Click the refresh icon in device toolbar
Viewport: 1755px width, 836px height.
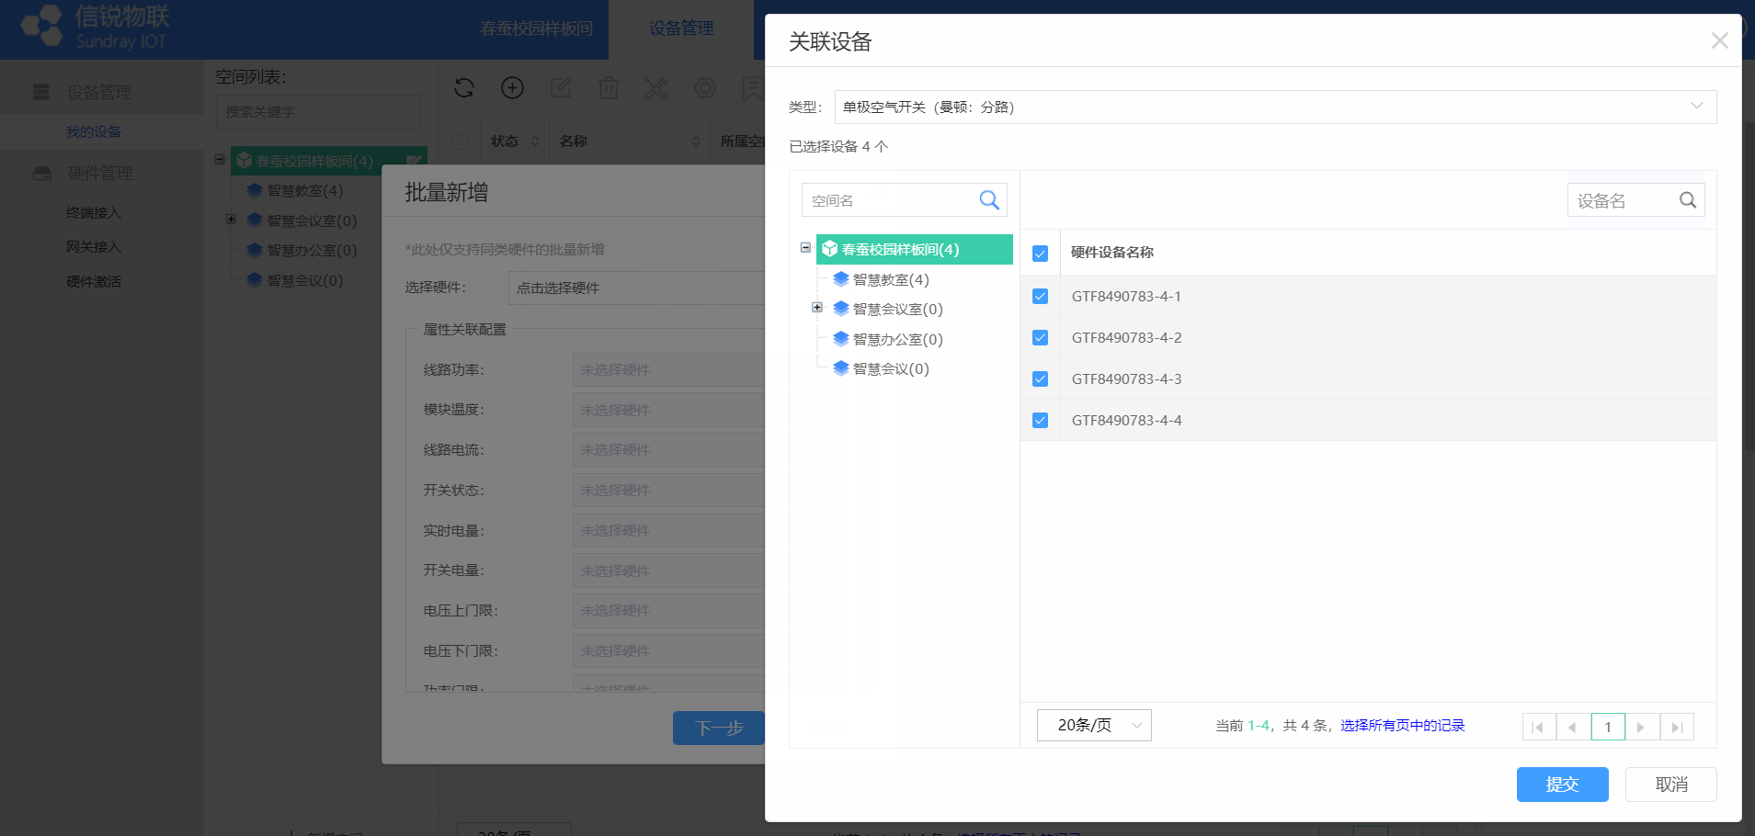point(464,88)
